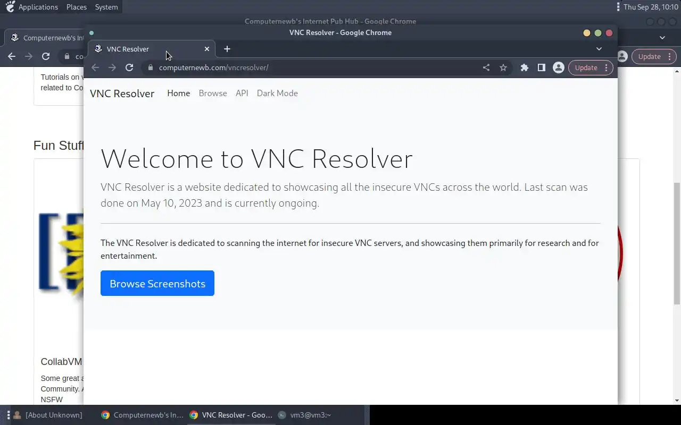This screenshot has height=425, width=681.
Task: Minimize the VNC Resolver window with yellow button
Action: [x=587, y=33]
